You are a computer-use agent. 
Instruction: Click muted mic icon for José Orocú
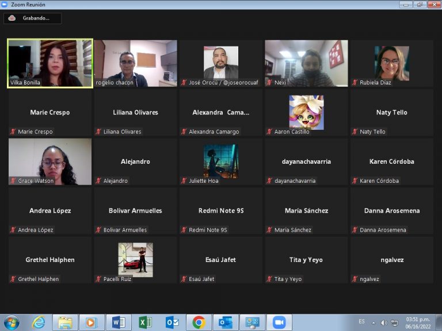[x=184, y=83]
